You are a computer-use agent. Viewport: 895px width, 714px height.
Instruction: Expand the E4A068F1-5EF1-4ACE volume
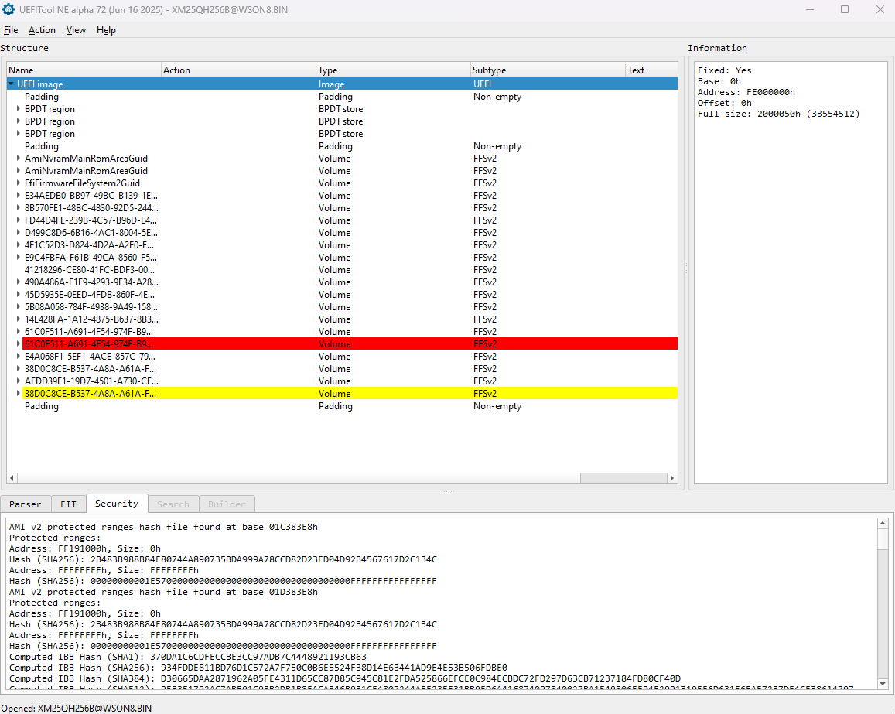pos(19,357)
